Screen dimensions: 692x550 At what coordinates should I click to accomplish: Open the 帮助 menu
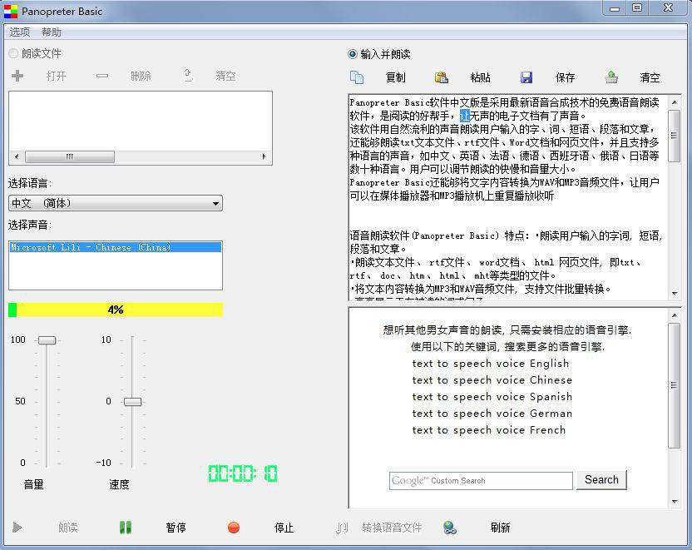tap(52, 32)
